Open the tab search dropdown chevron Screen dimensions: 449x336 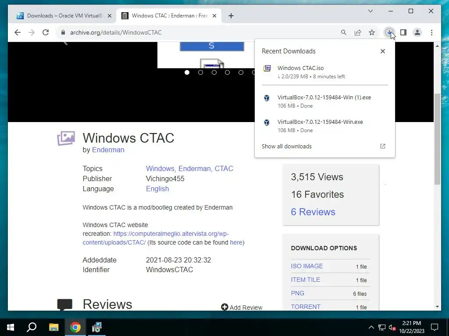(370, 11)
